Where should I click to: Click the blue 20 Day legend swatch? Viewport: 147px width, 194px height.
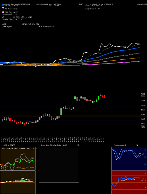[3, 5]
